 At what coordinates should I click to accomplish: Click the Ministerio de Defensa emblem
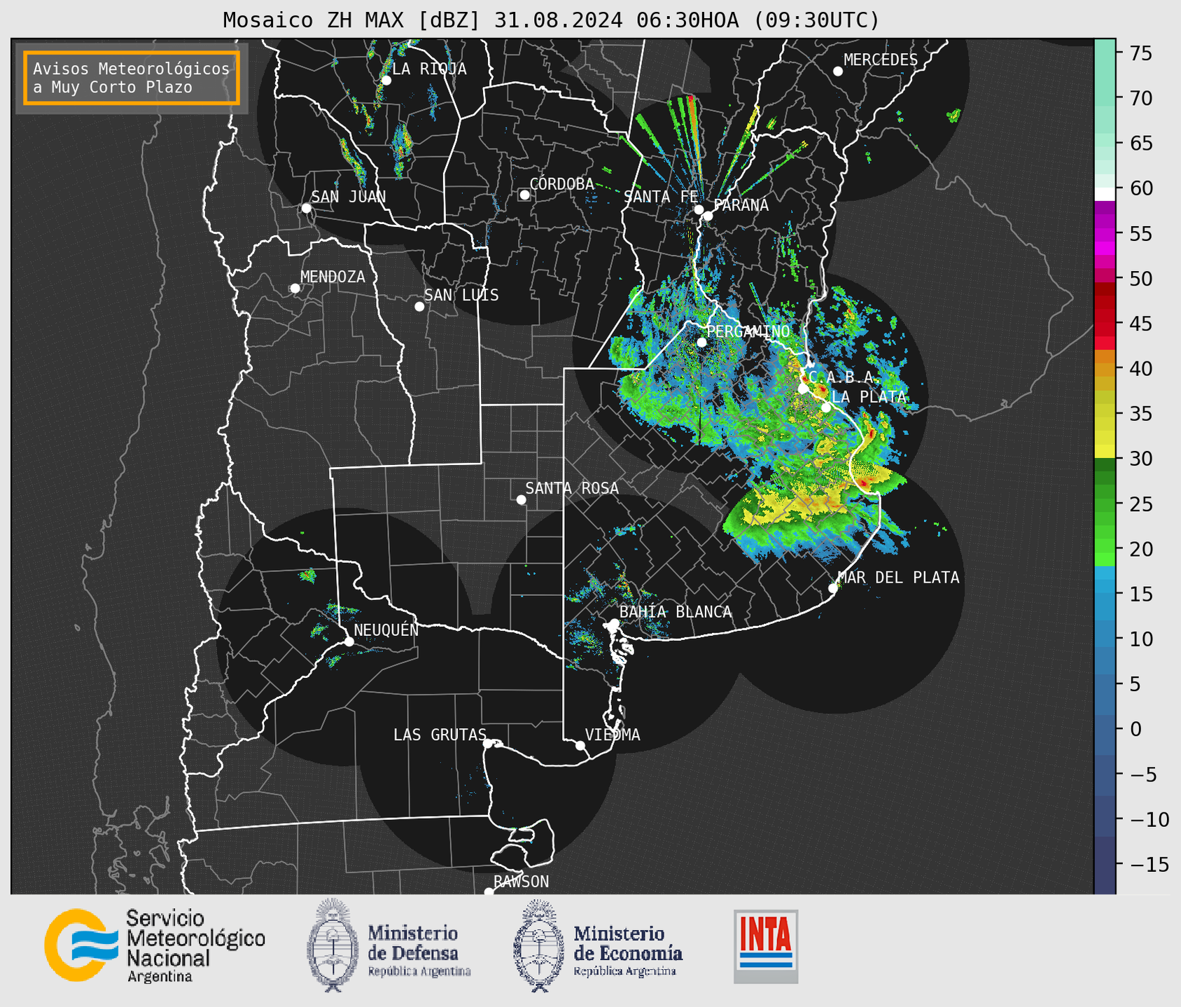[x=333, y=945]
